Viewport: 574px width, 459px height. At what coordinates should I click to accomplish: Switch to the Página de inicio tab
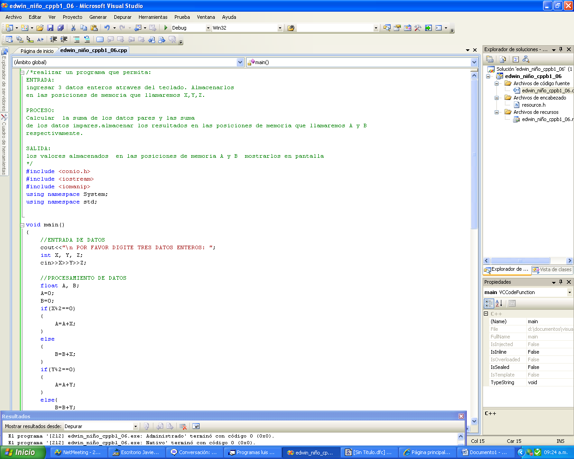(37, 51)
